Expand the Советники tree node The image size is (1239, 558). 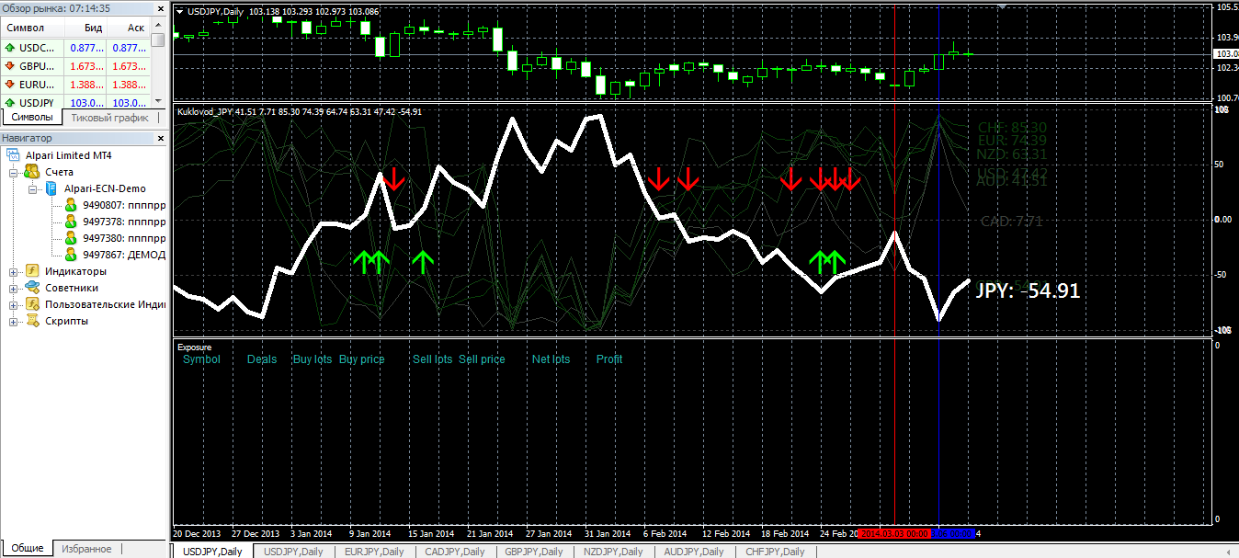click(x=14, y=288)
